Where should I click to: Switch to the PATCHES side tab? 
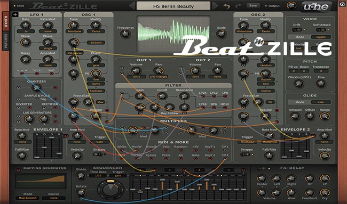[6, 41]
